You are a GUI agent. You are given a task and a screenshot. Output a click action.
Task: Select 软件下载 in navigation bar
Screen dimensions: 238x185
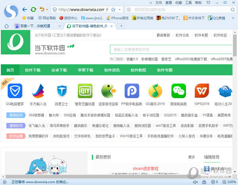tap(33, 70)
